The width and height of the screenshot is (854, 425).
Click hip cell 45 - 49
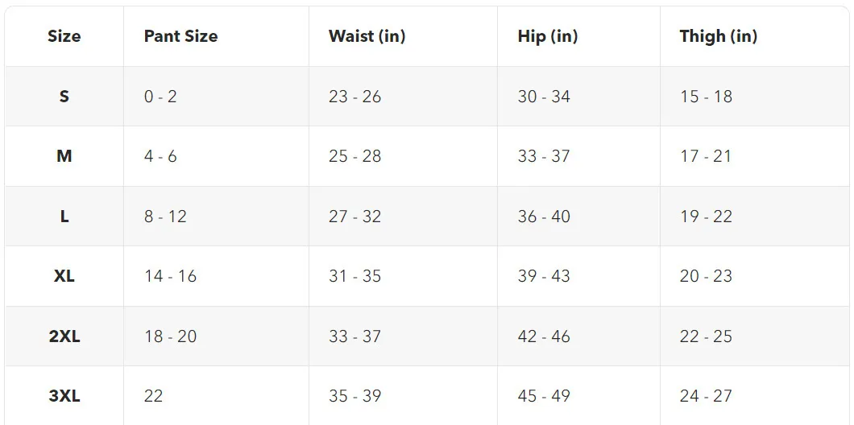(544, 395)
